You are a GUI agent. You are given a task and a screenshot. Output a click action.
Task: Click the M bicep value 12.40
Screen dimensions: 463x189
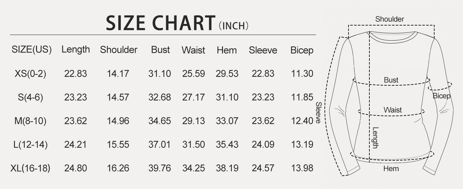(x=302, y=121)
